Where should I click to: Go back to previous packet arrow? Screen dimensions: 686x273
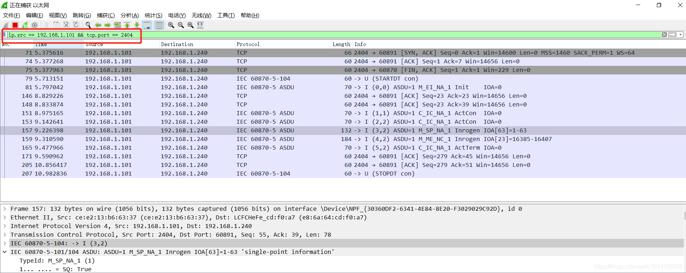click(98, 25)
